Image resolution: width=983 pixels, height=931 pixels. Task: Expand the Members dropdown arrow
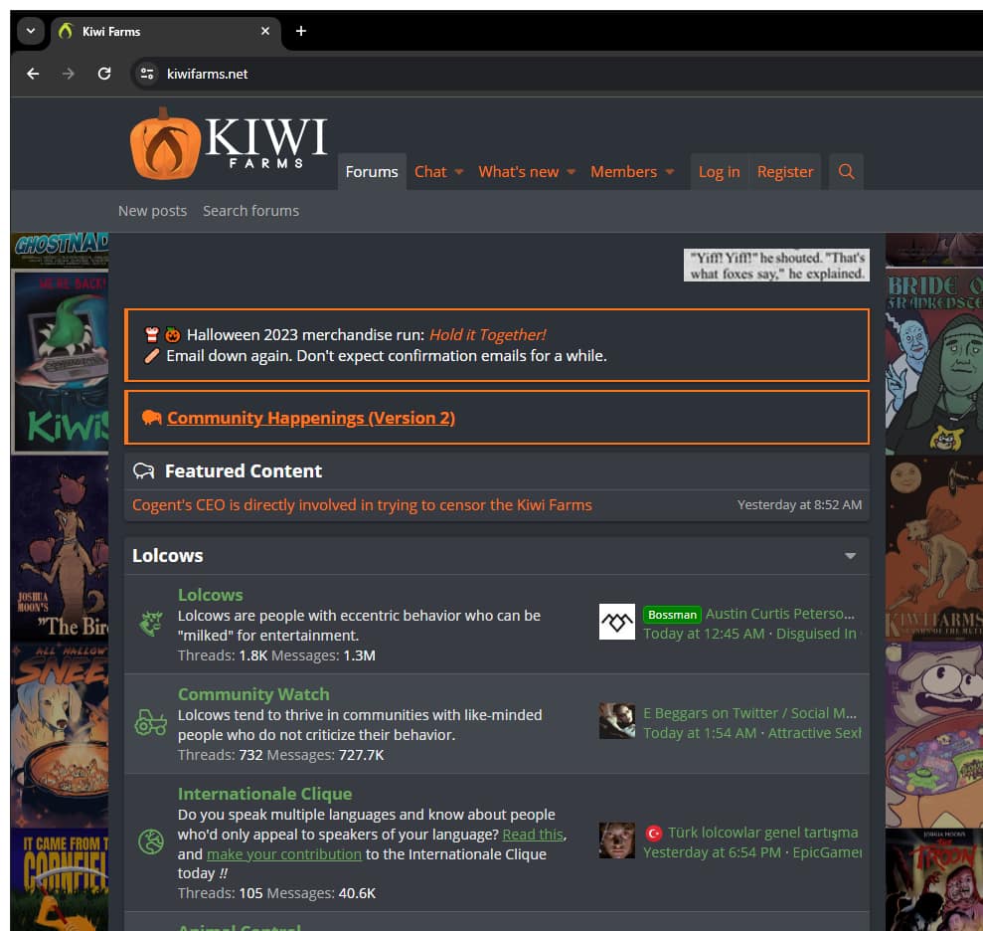[x=670, y=172]
